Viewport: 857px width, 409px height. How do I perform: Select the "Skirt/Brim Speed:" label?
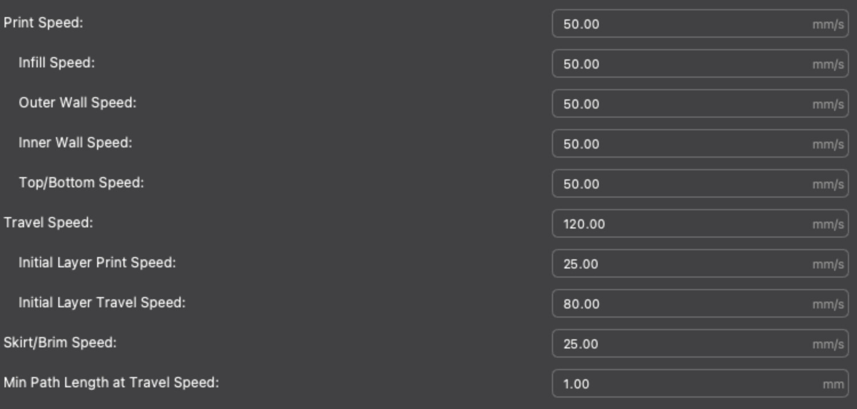click(60, 343)
